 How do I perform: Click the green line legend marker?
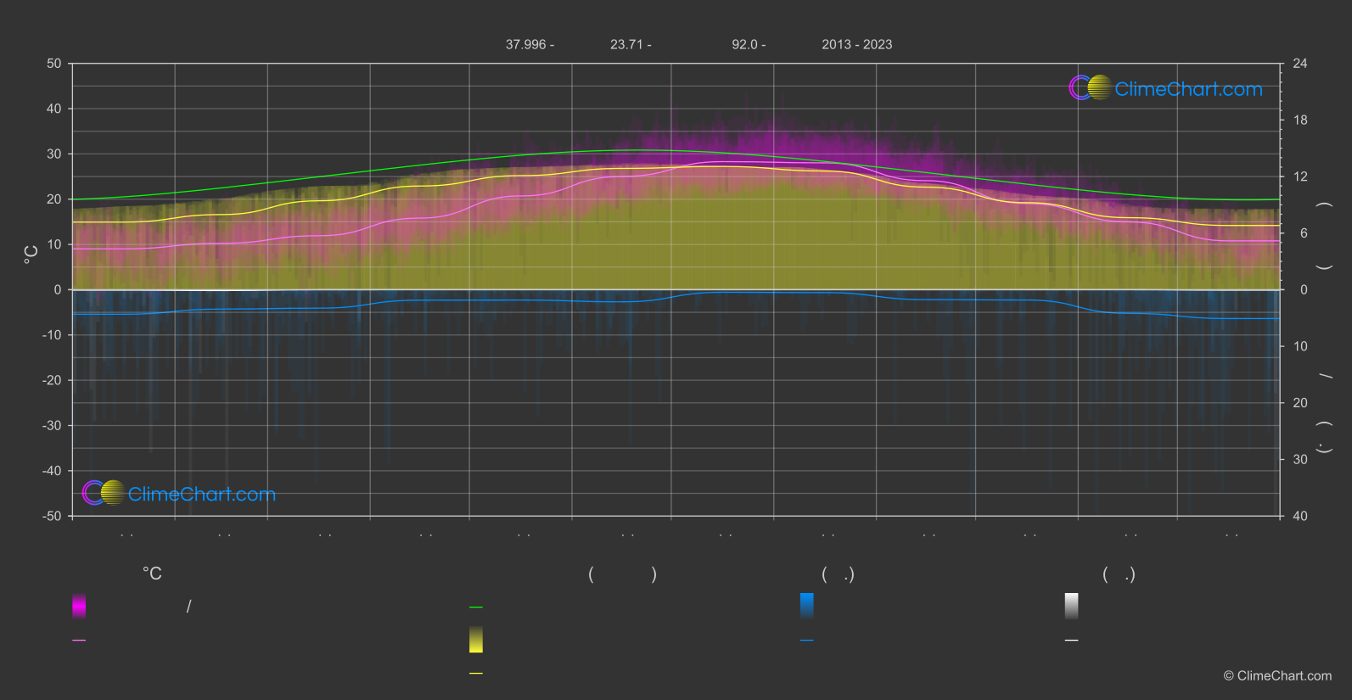(x=476, y=608)
